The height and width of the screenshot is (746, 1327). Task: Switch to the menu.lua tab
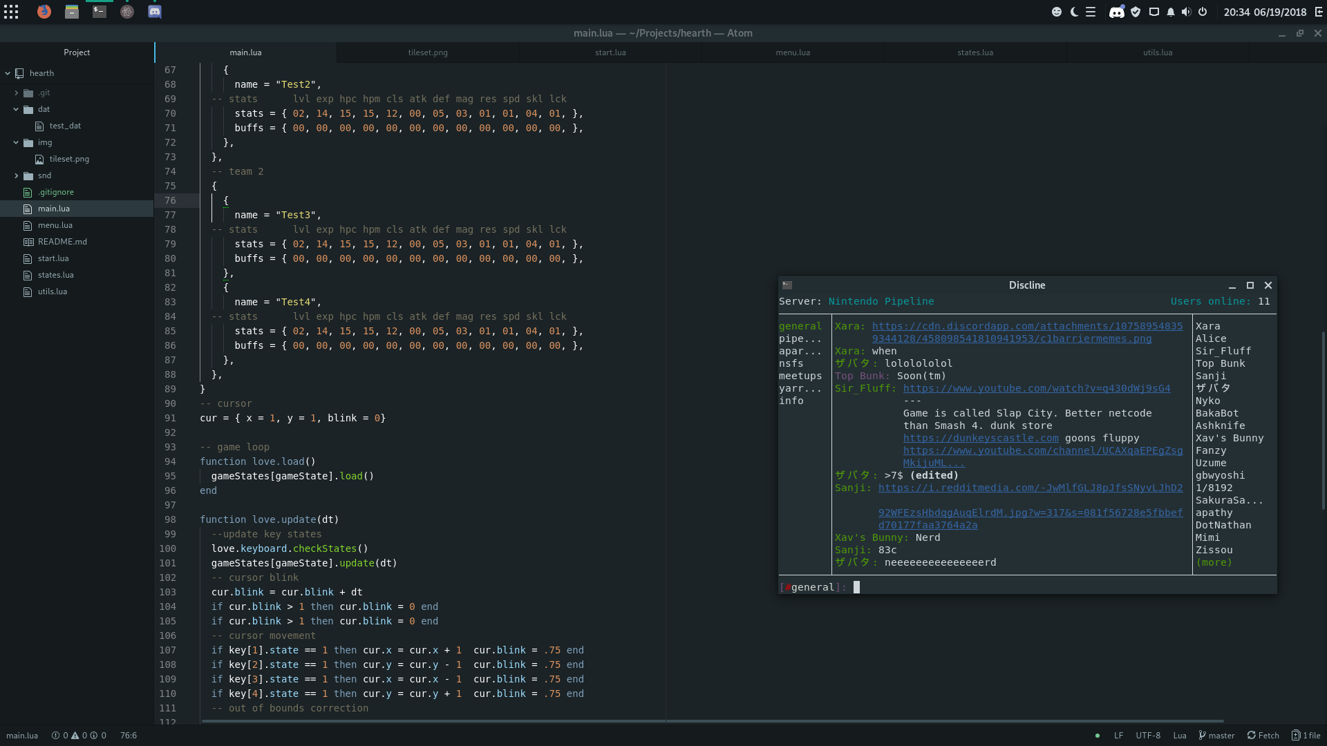(x=793, y=52)
